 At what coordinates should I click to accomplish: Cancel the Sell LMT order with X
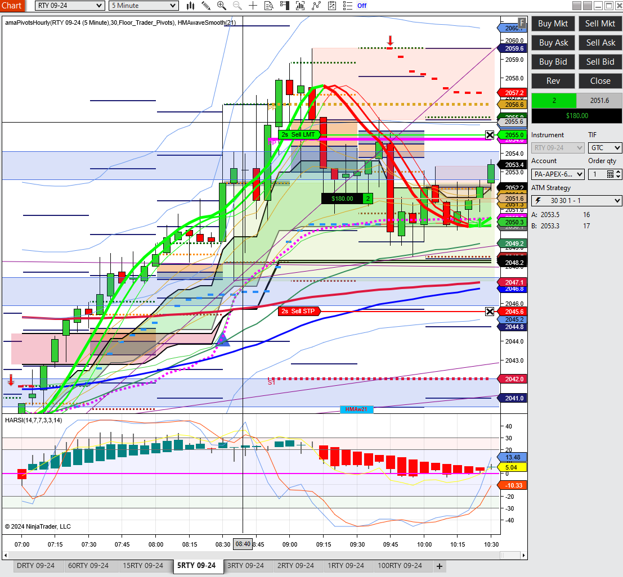coord(490,135)
